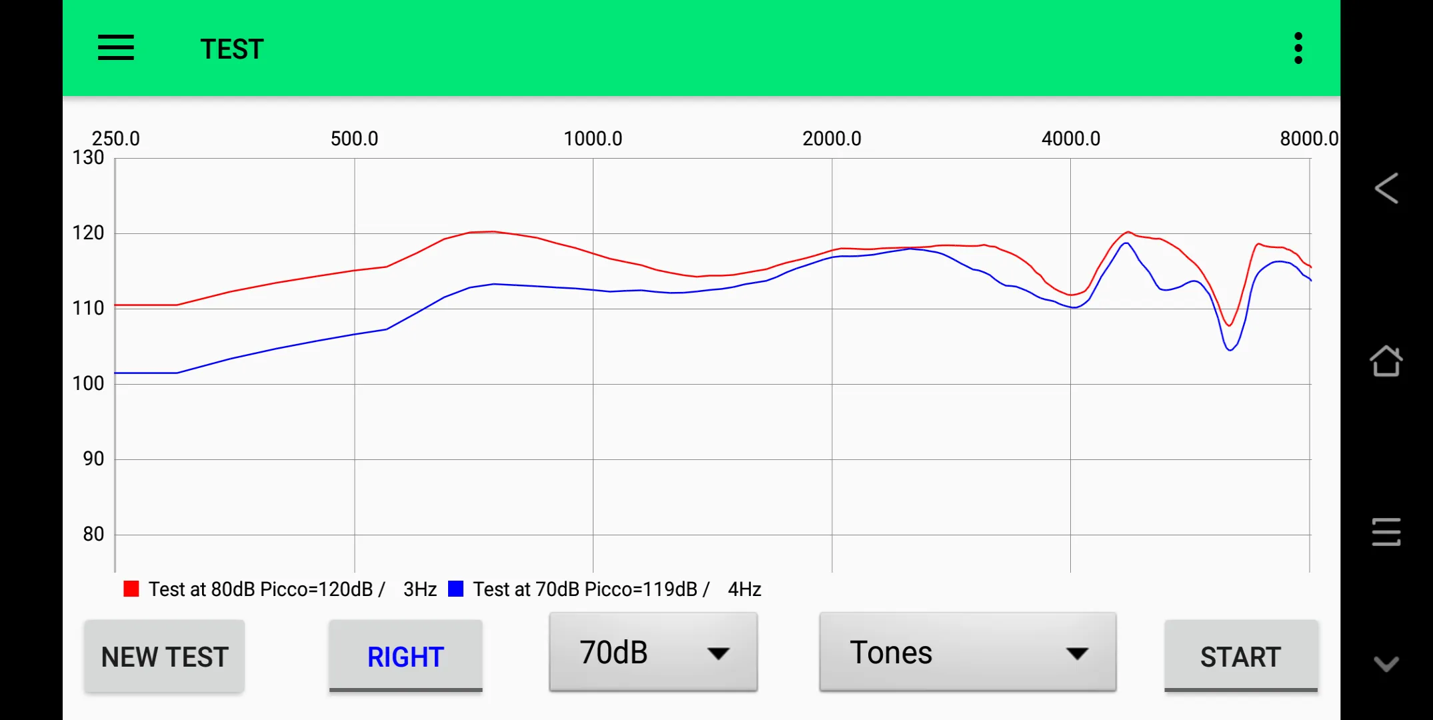
Task: Click the red legend swatch for 80dB test
Action: click(x=131, y=589)
